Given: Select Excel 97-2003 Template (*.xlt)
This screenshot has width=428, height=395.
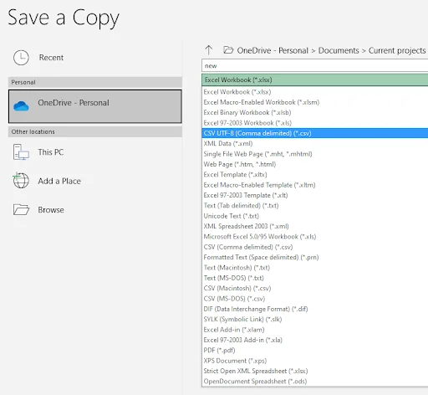Looking at the screenshot, I should click(x=315, y=195).
